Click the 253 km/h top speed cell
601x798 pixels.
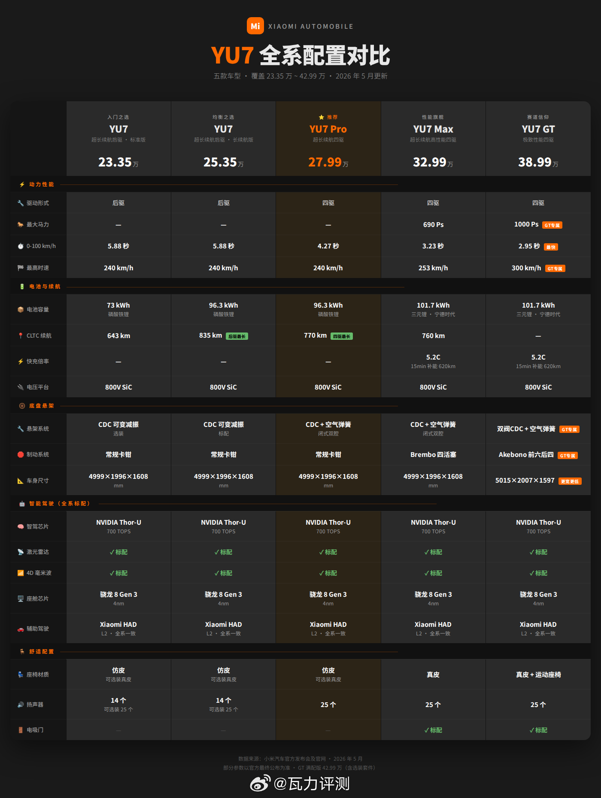pyautogui.click(x=433, y=268)
